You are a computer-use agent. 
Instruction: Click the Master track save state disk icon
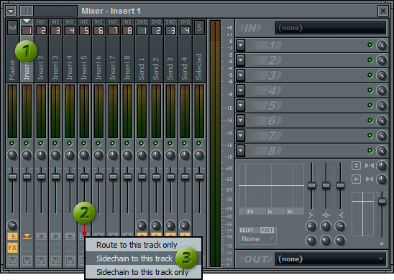(x=12, y=261)
